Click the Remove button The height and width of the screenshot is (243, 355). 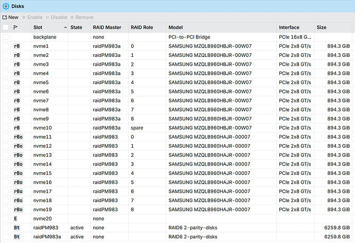82,17
